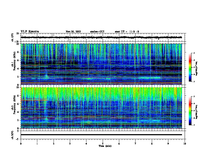This screenshot has height=161, width=208.
Task: Click the ch.2 spectrogram color scale bar
Action: click(190, 111)
